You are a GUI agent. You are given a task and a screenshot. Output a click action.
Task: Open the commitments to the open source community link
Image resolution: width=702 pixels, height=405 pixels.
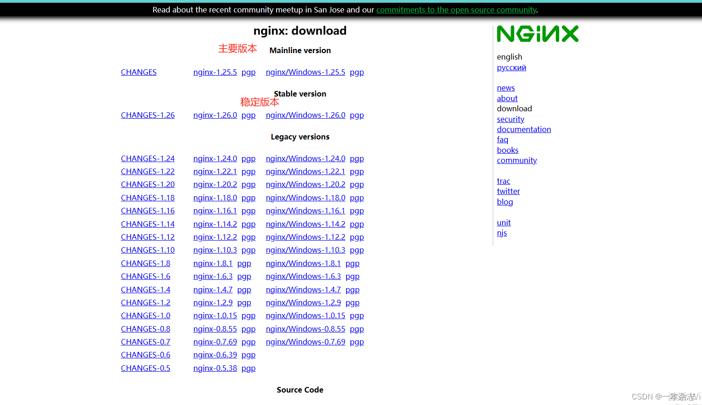click(456, 10)
